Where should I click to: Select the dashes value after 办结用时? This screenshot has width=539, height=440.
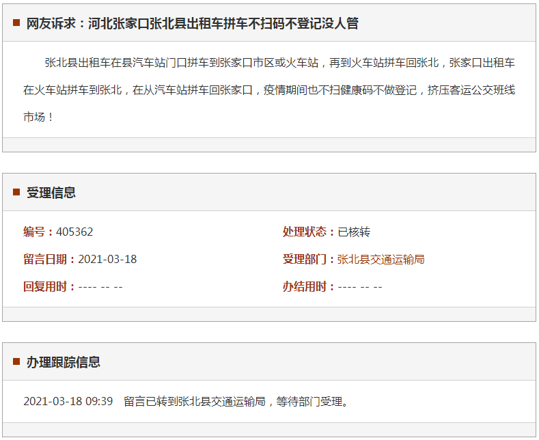(x=360, y=287)
